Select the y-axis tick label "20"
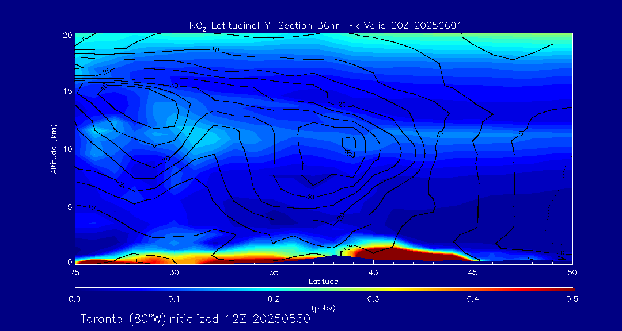The image size is (622, 331). click(67, 35)
